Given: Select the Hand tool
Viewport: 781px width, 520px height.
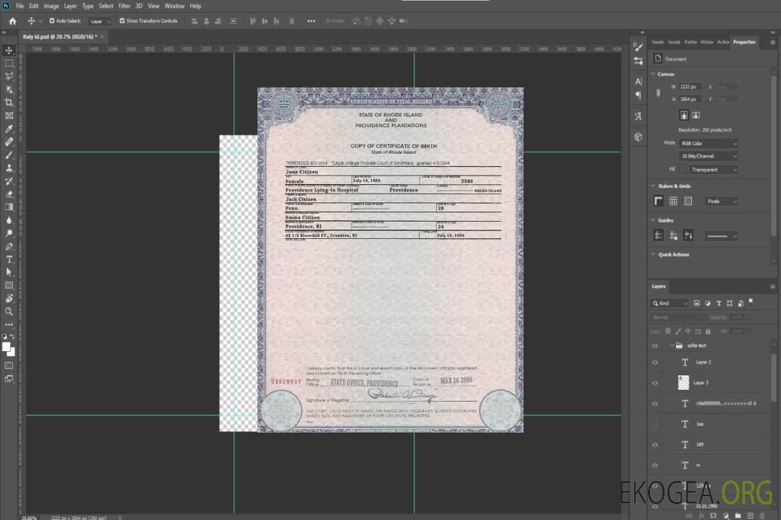Looking at the screenshot, I should pyautogui.click(x=9, y=298).
